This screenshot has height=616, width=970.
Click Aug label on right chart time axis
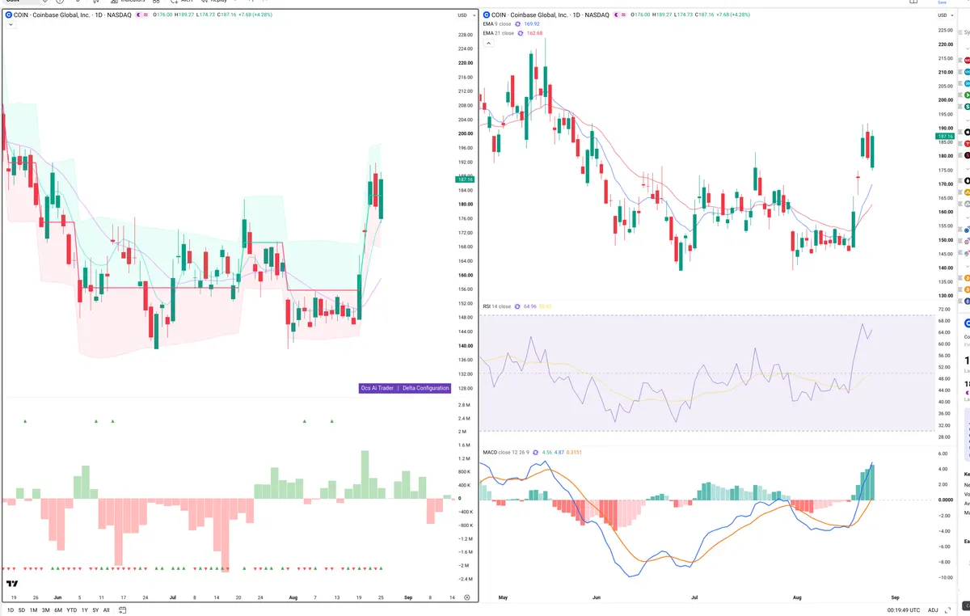tap(798, 597)
